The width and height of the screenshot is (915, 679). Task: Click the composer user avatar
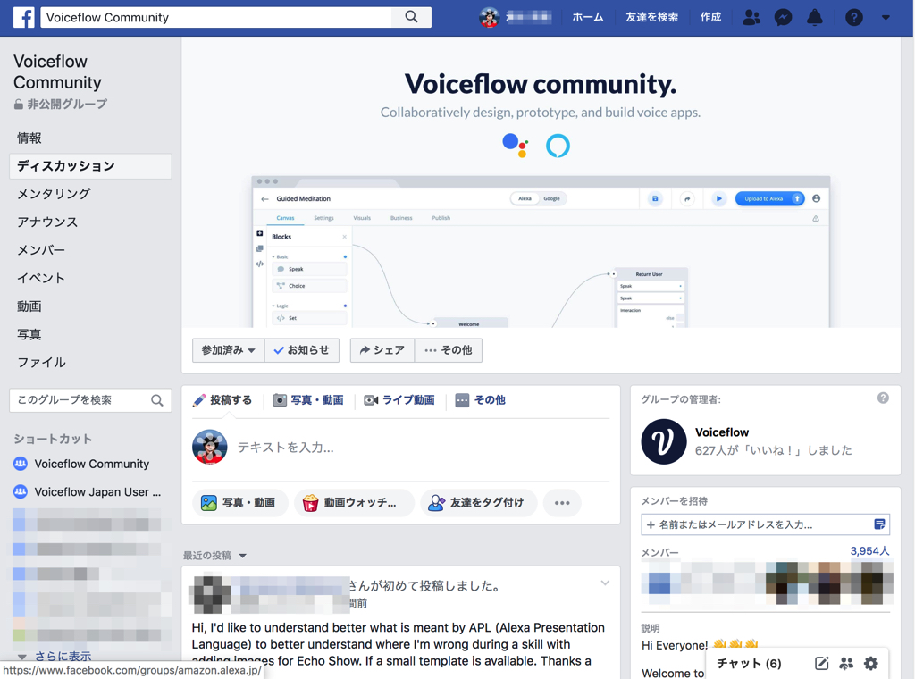click(x=209, y=447)
